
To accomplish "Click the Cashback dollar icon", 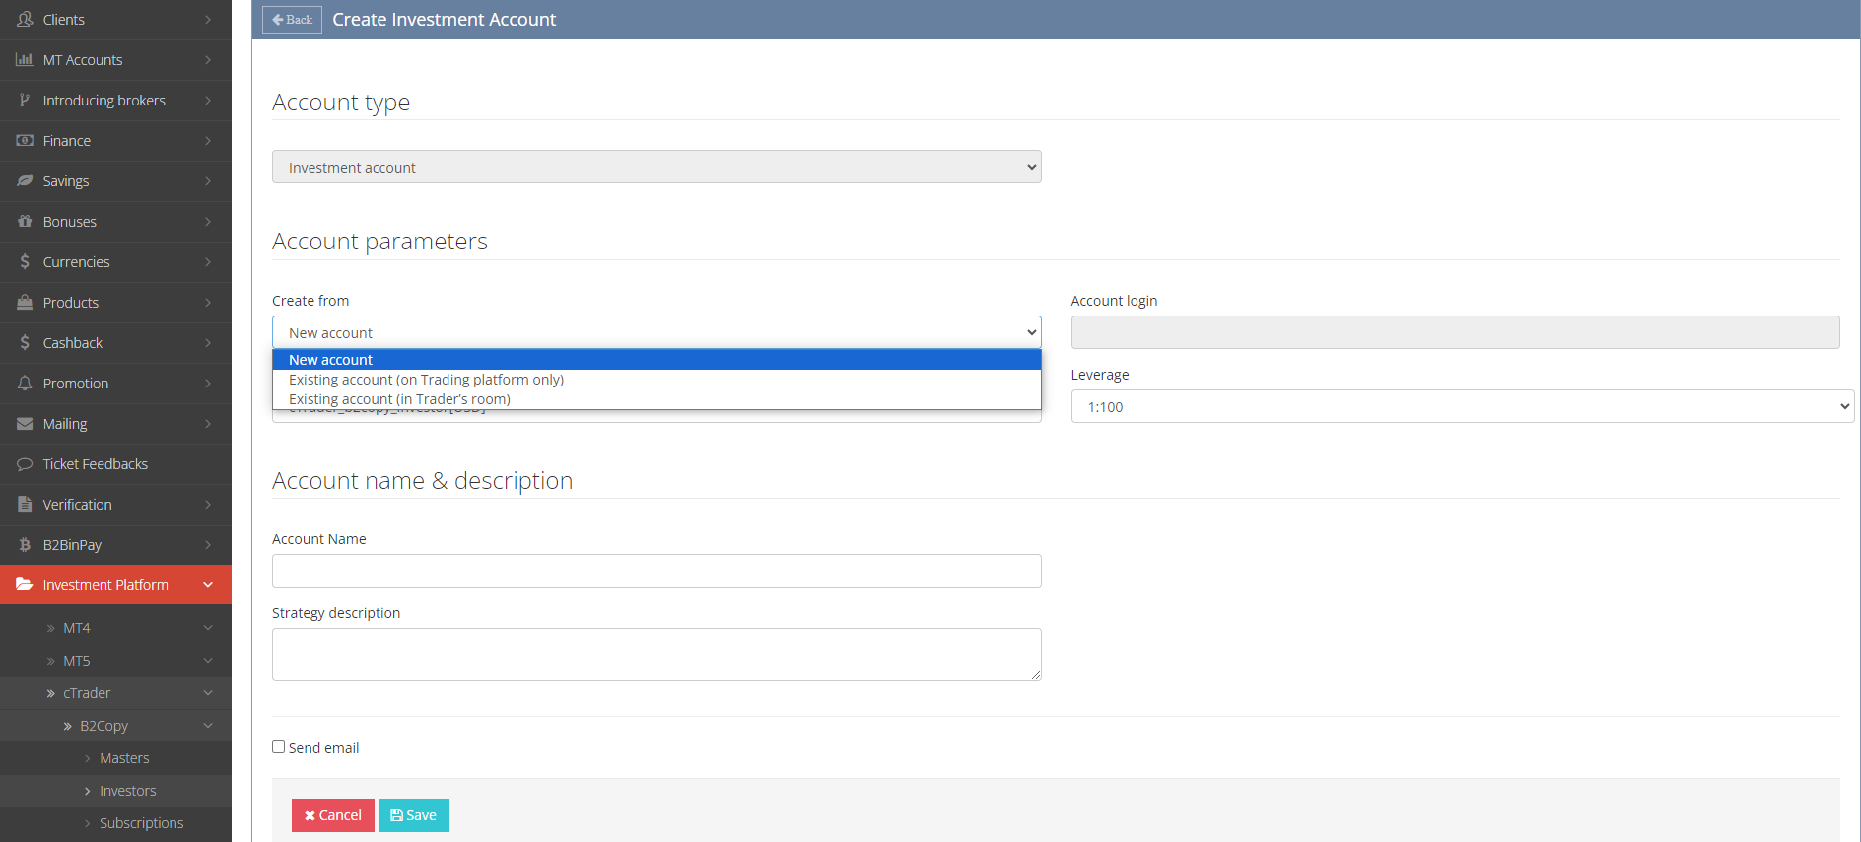I will [25, 343].
